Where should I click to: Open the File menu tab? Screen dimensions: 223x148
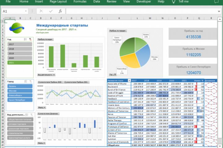coord(8,2)
